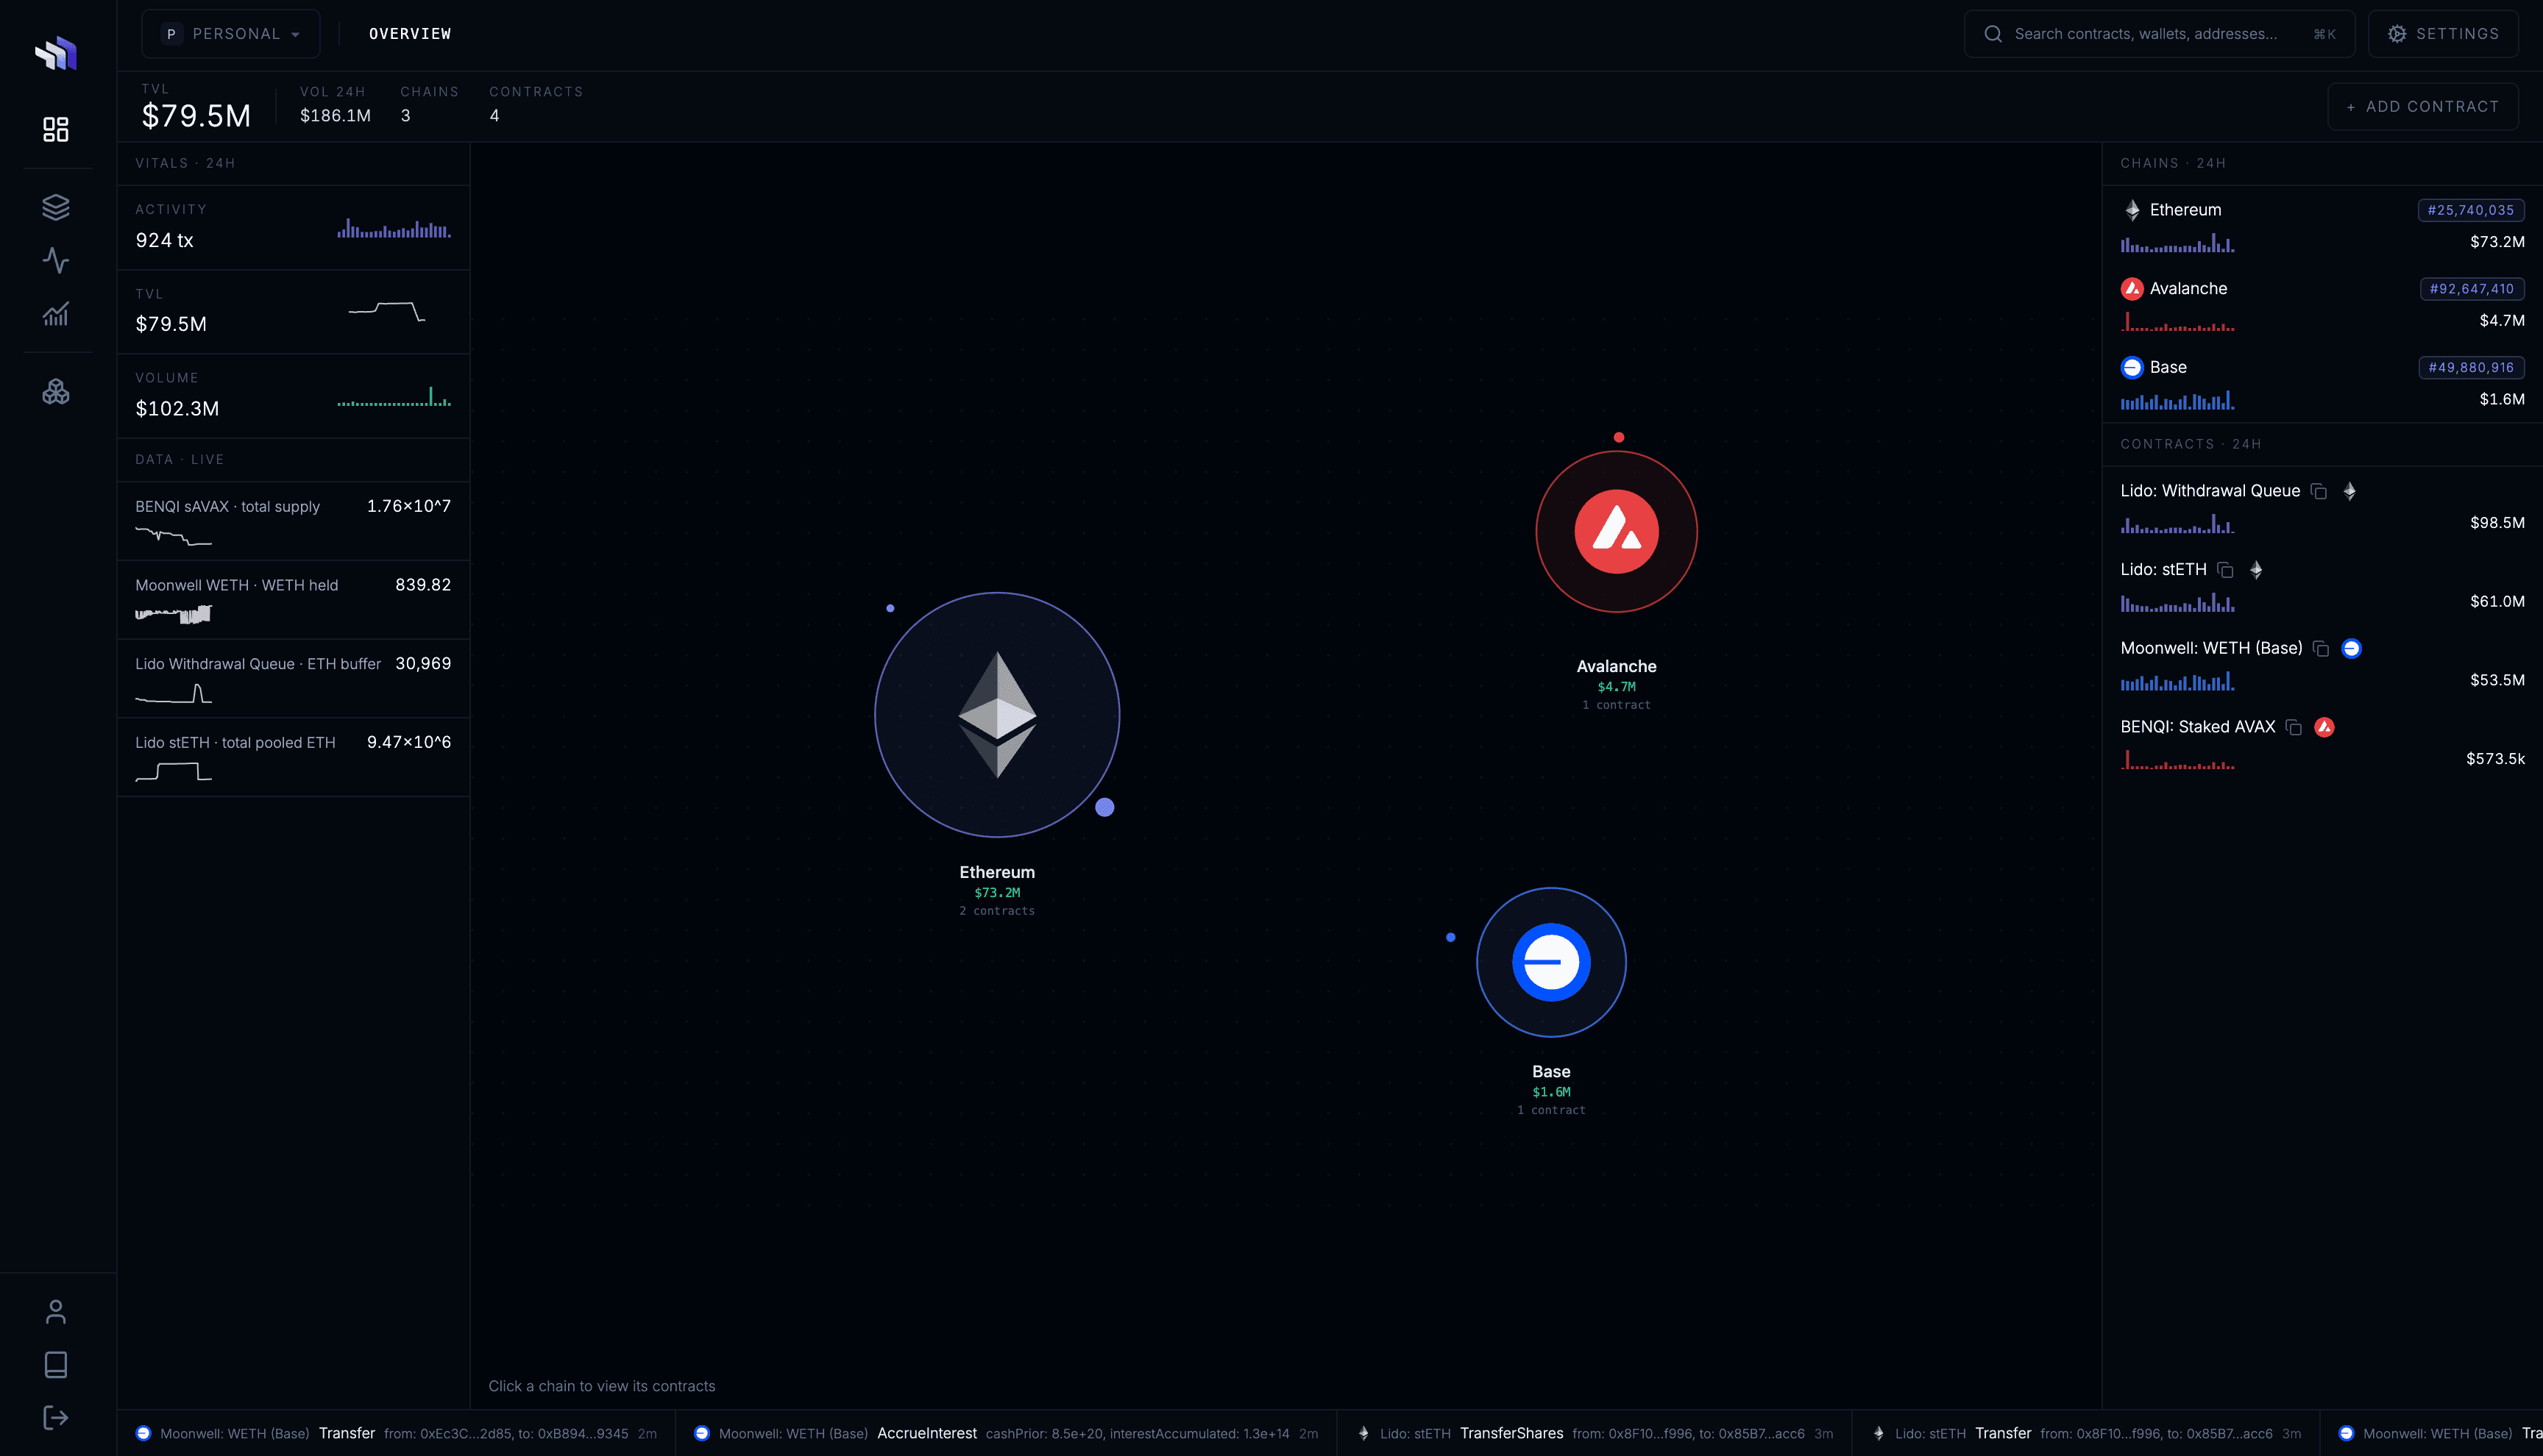
Task: Click the AccrueInterest event in ticker
Action: [1007, 1433]
